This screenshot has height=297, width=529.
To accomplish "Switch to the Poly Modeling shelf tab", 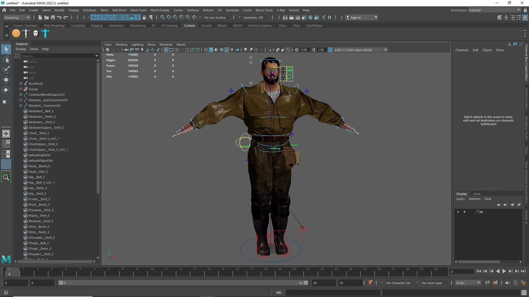I will pos(54,26).
